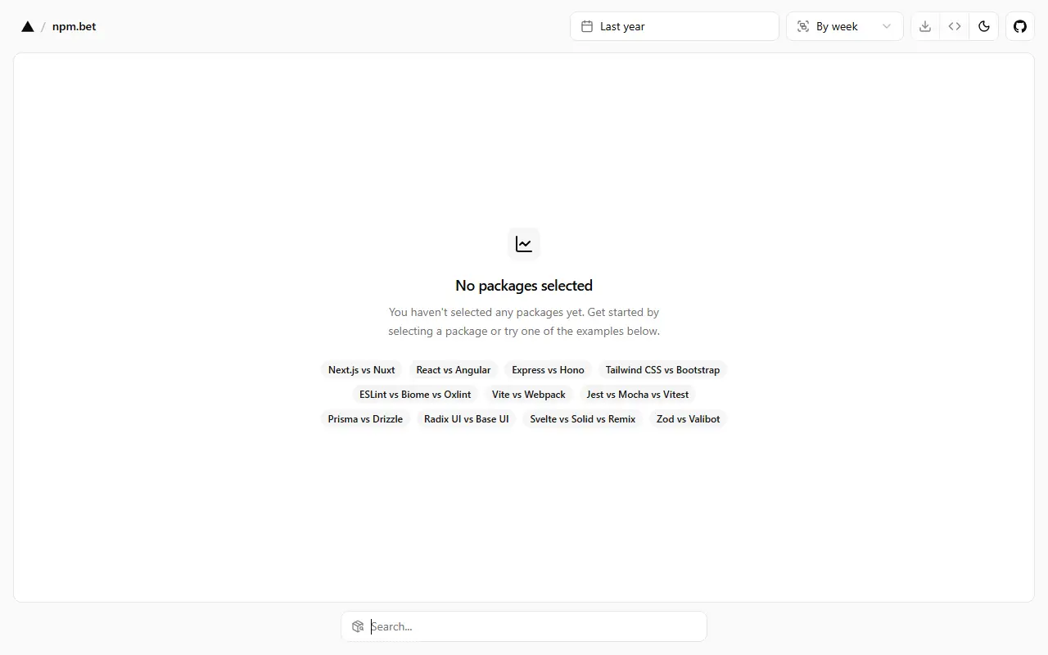Screen dimensions: 1048x655
Task: Choose the Radix UI vs Base UI example
Action: click(467, 419)
